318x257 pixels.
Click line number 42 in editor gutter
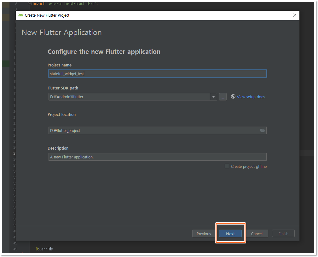point(15,243)
